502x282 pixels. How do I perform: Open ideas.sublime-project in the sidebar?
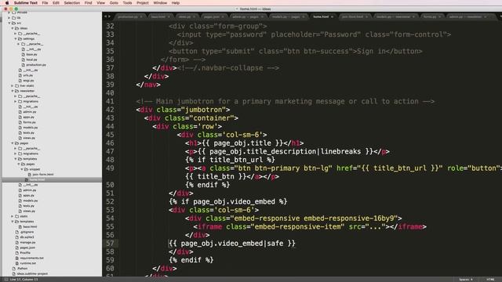click(32, 273)
